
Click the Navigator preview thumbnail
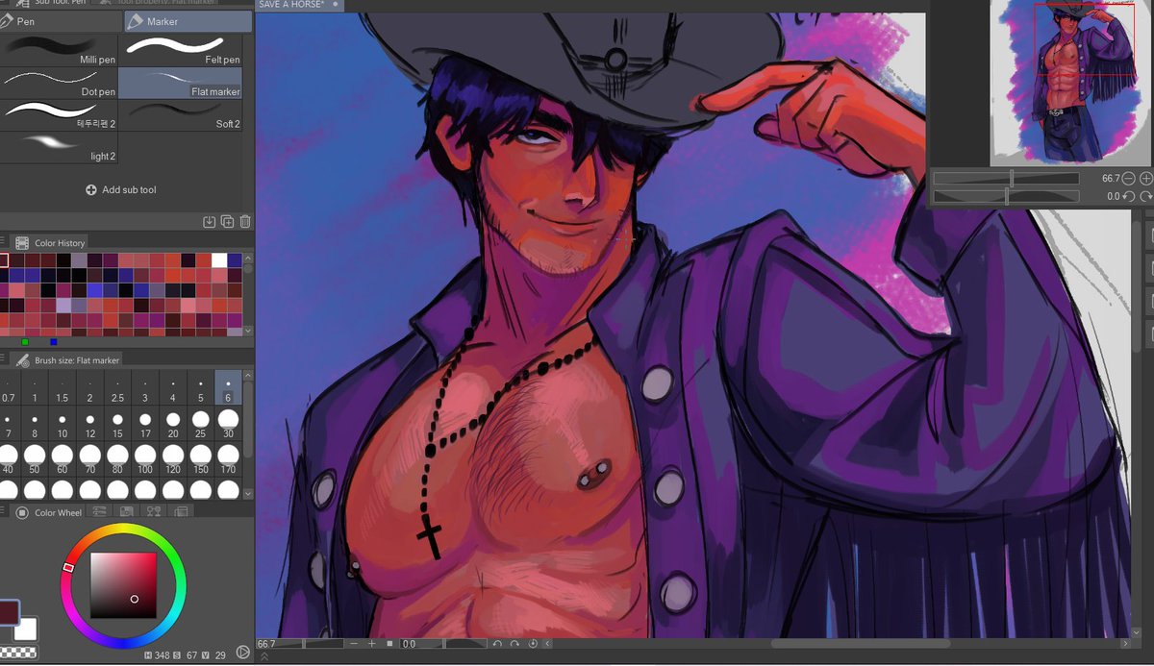click(1071, 83)
